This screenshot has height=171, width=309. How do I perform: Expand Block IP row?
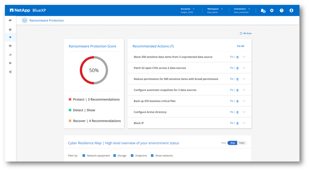pyautogui.click(x=244, y=123)
